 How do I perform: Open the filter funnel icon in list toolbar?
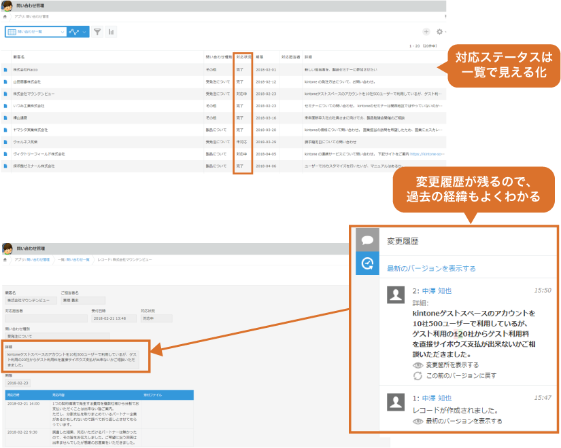[97, 31]
